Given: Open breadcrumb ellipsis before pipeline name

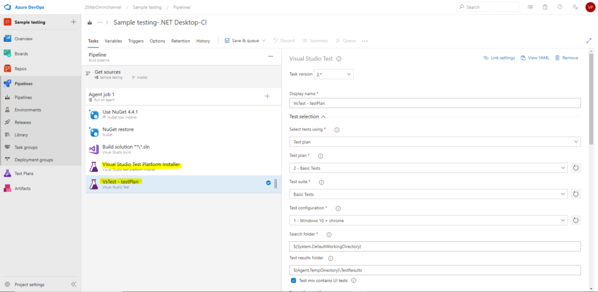Looking at the screenshot, I should [x=100, y=23].
